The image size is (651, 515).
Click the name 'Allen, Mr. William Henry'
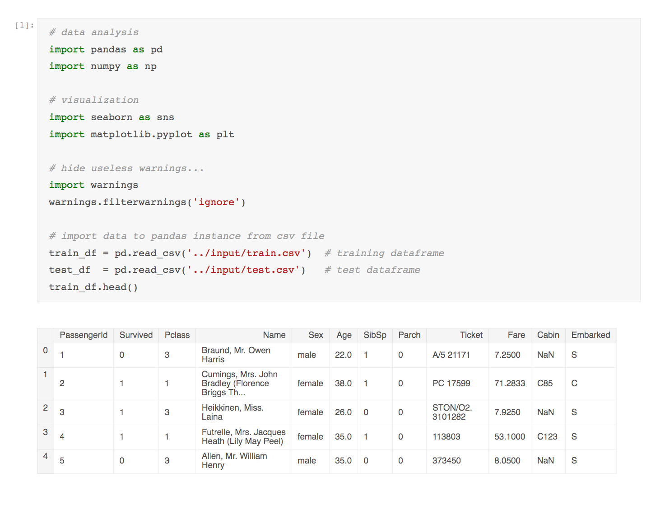pyautogui.click(x=234, y=461)
